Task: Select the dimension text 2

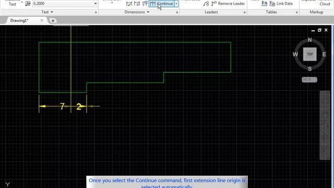Action: coord(79,107)
